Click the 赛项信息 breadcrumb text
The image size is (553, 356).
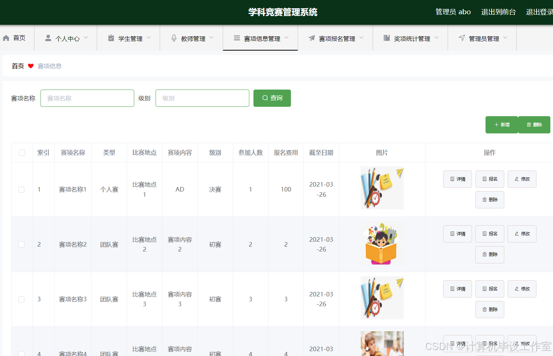pyautogui.click(x=49, y=66)
